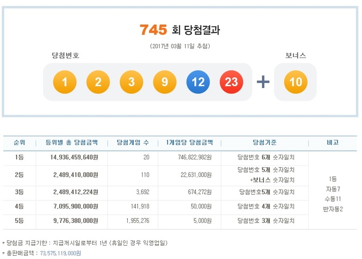The image size is (362, 259).
Task: Click the yellow number 2 ball
Action: [97, 82]
